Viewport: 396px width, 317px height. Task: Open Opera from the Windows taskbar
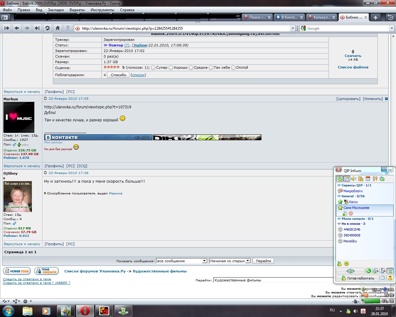coord(85,310)
